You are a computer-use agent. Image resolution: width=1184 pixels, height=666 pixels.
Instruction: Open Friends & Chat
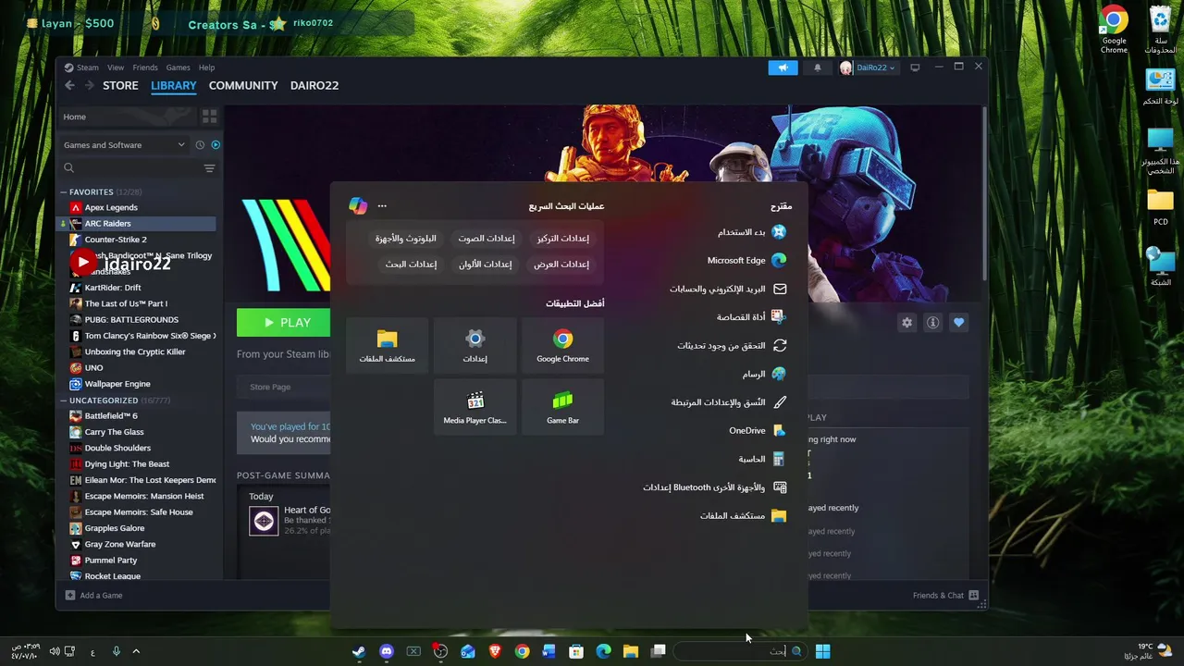[944, 596]
